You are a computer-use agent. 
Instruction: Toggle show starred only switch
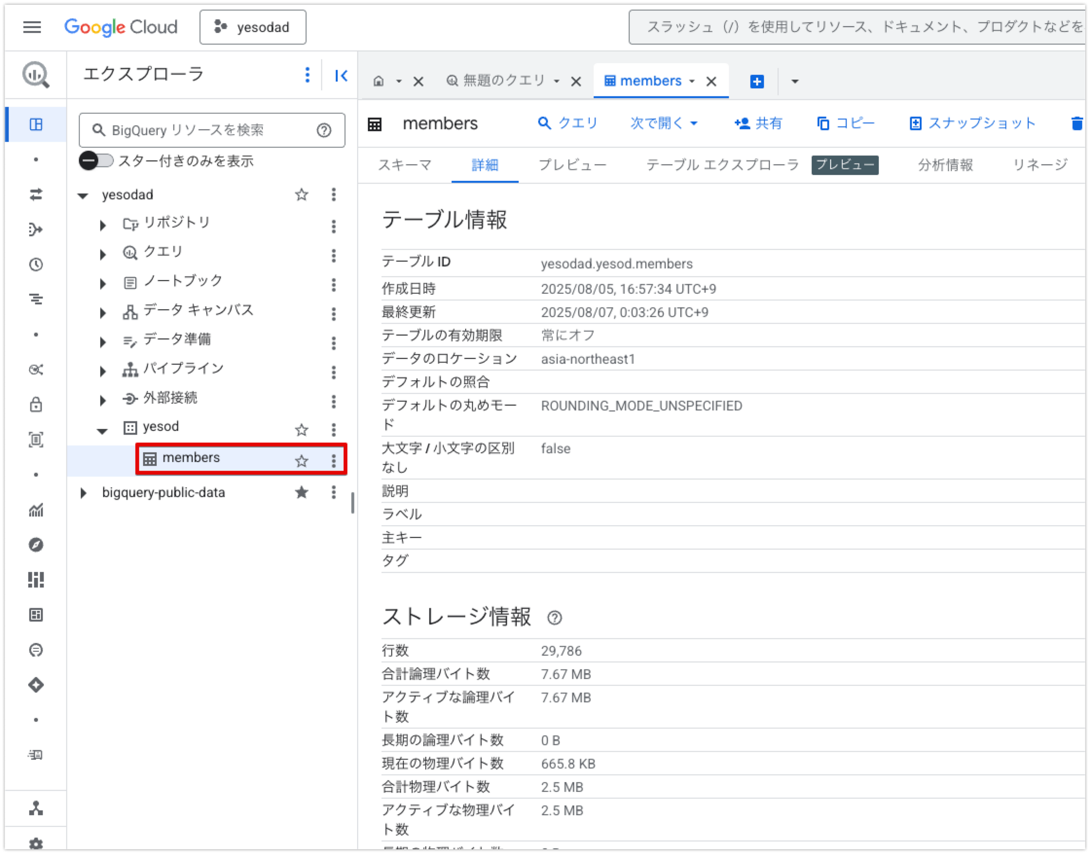pos(96,161)
